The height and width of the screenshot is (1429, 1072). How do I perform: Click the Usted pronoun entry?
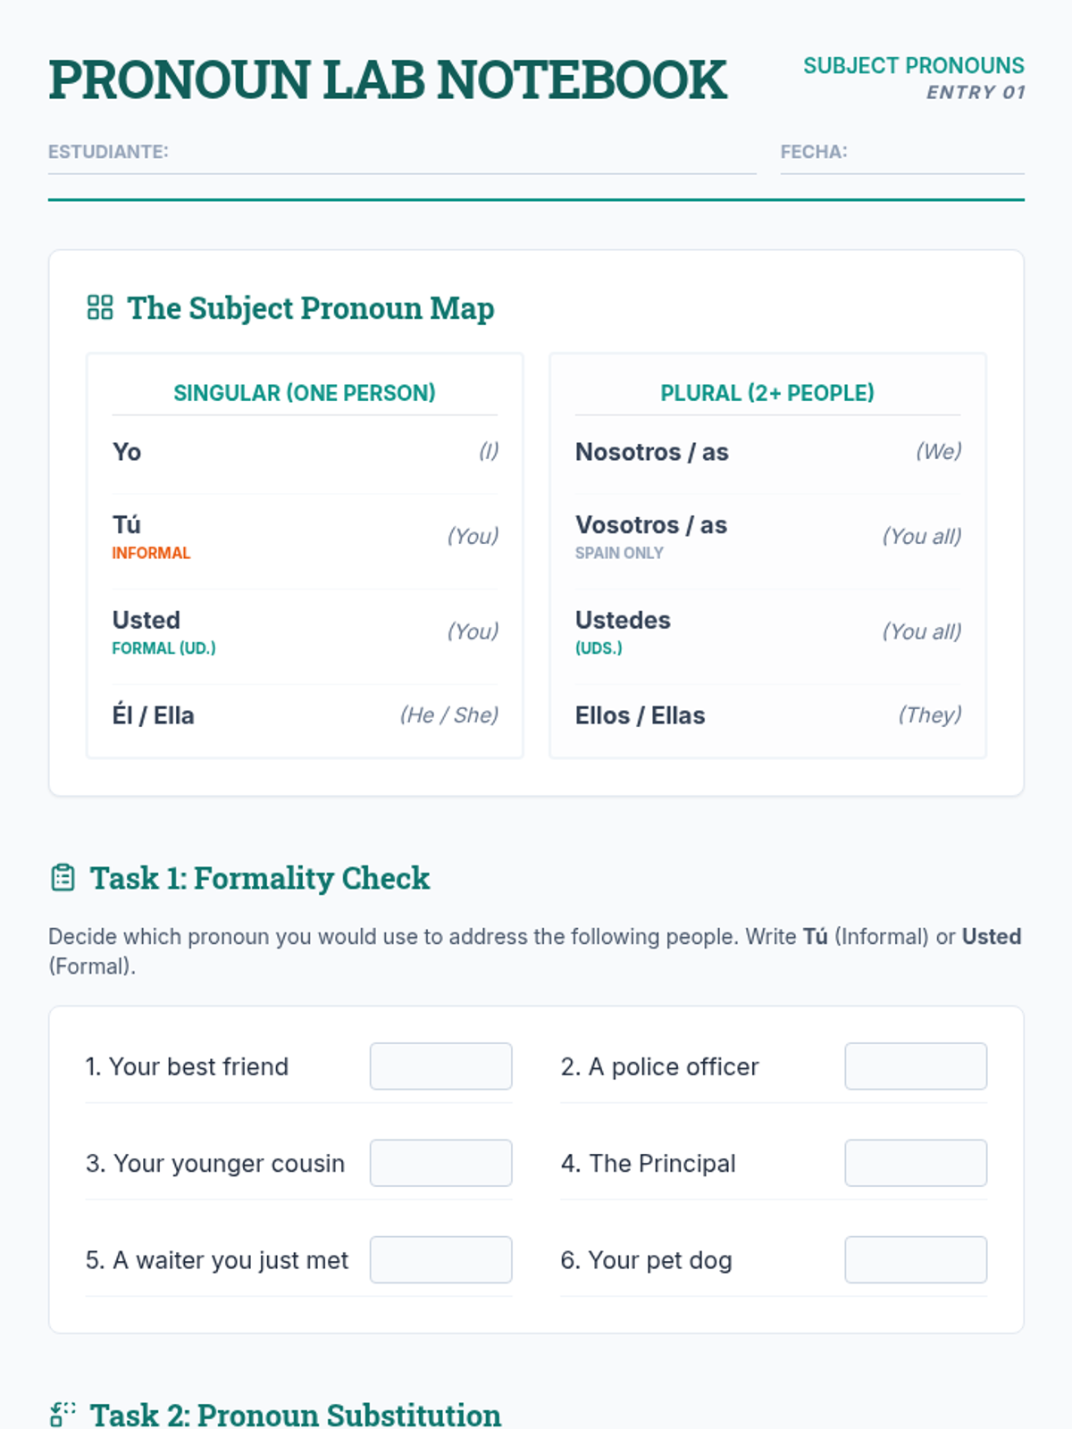coord(147,620)
